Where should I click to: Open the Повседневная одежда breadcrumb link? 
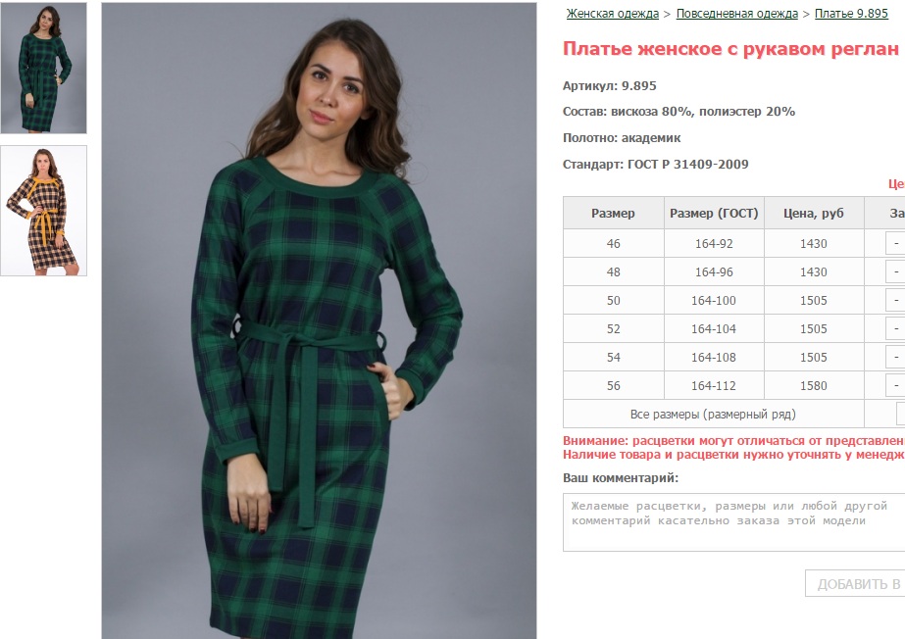(737, 14)
